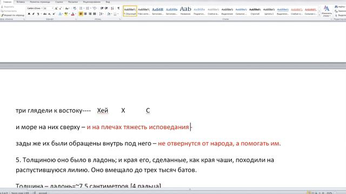The height and width of the screenshot is (194, 346).
Task: Toggle superscript formatting
Action: [54, 14]
